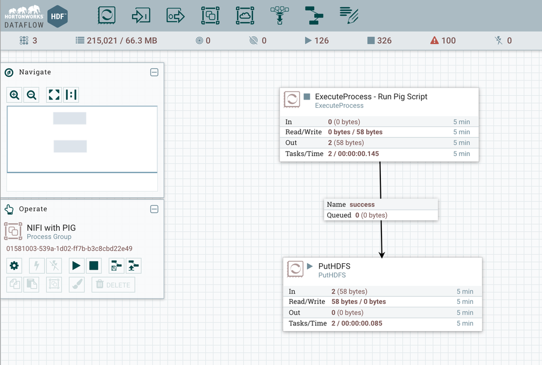Stop the flow with Operate stop button

click(x=94, y=265)
